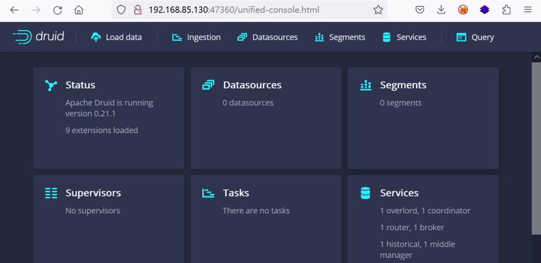Click the Tasks card gantt icon
The height and width of the screenshot is (263, 541).
(208, 193)
